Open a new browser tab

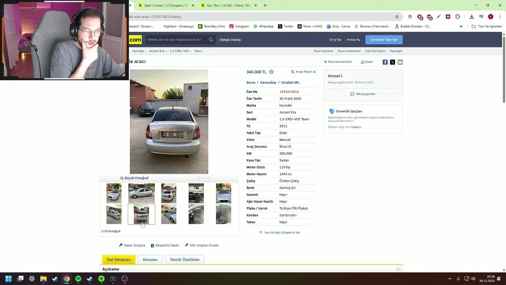click(x=265, y=6)
